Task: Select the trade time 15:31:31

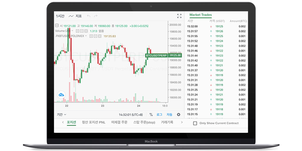Action: (192, 80)
